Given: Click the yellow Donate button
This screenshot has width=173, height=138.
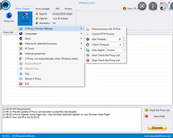Looking at the screenshot, I should (157, 128).
